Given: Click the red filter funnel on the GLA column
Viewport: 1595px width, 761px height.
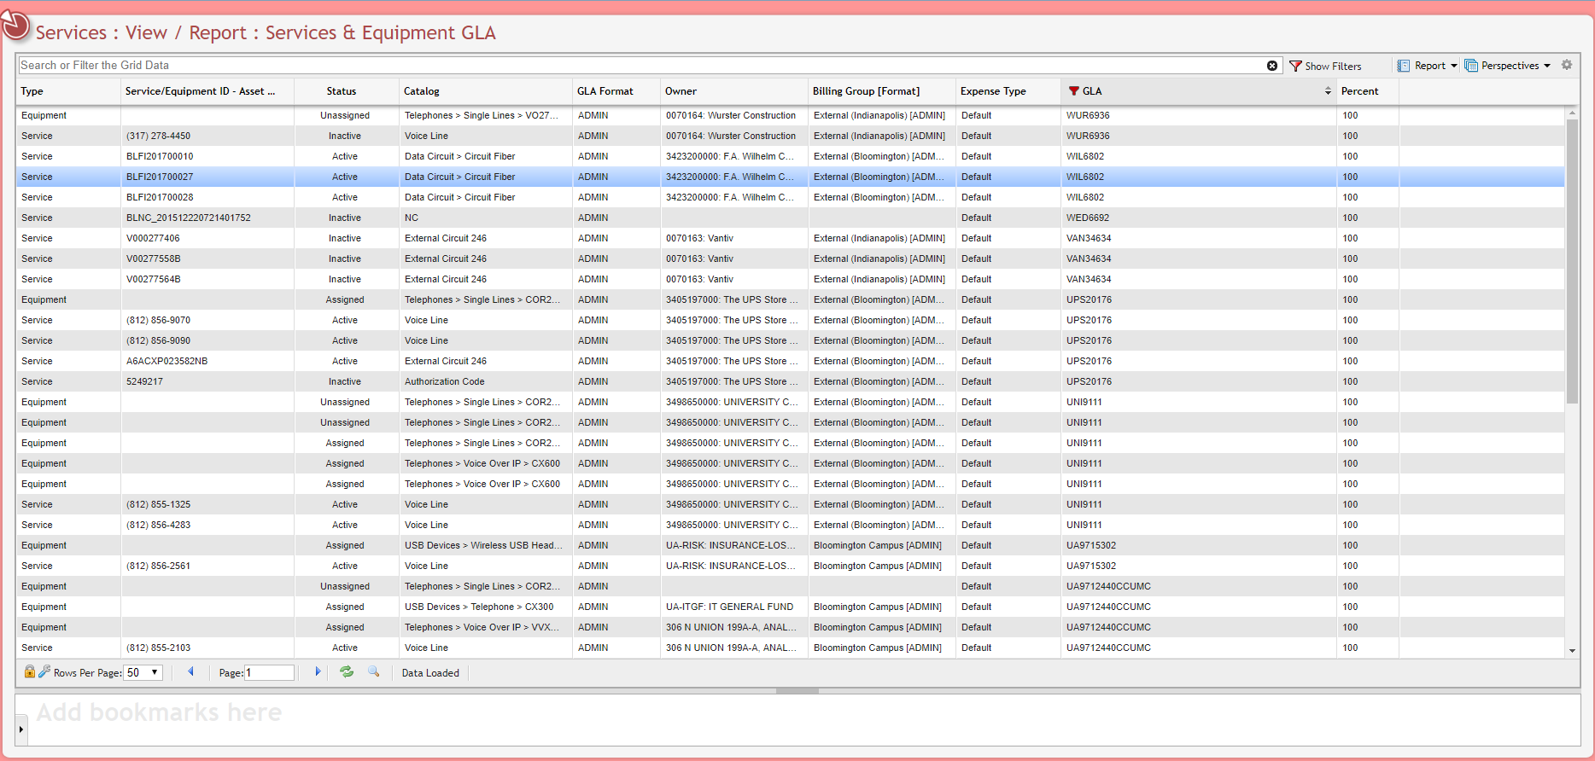Looking at the screenshot, I should (x=1073, y=91).
